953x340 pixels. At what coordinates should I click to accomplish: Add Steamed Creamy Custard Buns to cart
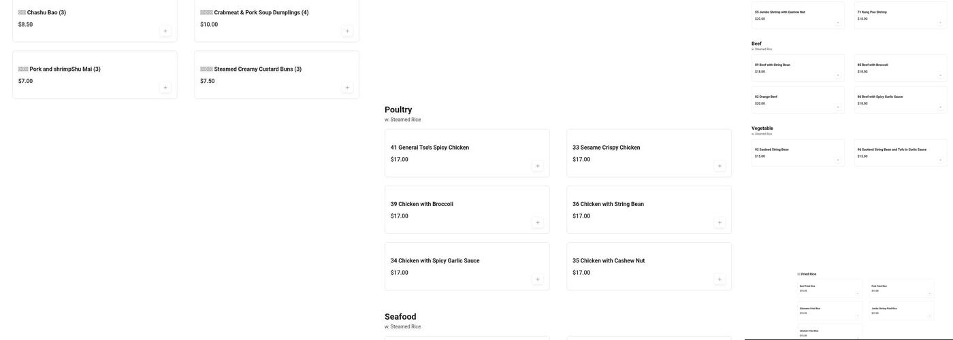pos(347,87)
